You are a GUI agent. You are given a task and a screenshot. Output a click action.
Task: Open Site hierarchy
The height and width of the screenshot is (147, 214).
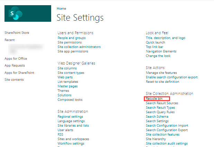point(156,139)
